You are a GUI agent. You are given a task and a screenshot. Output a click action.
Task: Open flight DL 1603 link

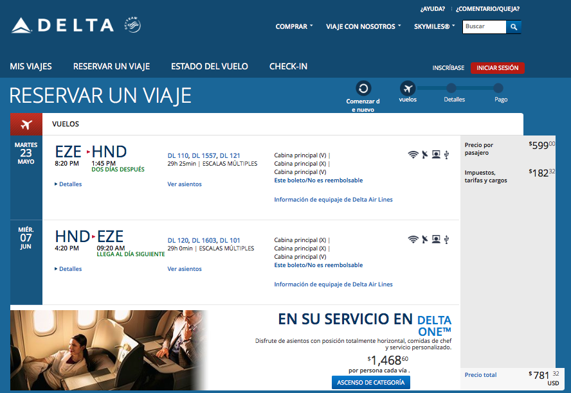click(204, 240)
